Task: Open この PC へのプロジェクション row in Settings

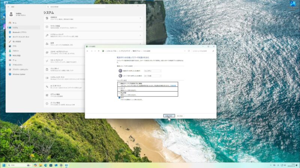Action: coord(64,52)
